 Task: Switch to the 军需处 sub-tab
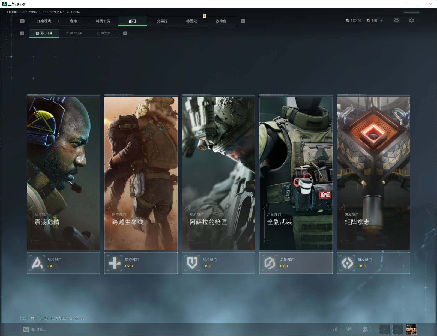103,33
